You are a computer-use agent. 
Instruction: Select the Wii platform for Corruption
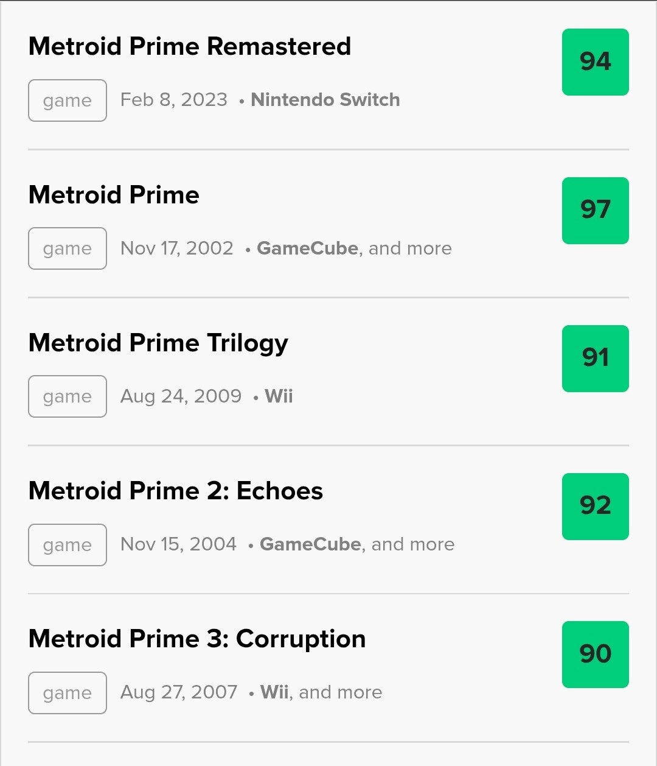tap(274, 692)
